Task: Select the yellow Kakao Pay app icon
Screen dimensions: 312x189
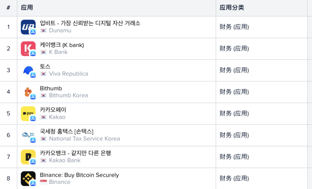Action: point(28,114)
